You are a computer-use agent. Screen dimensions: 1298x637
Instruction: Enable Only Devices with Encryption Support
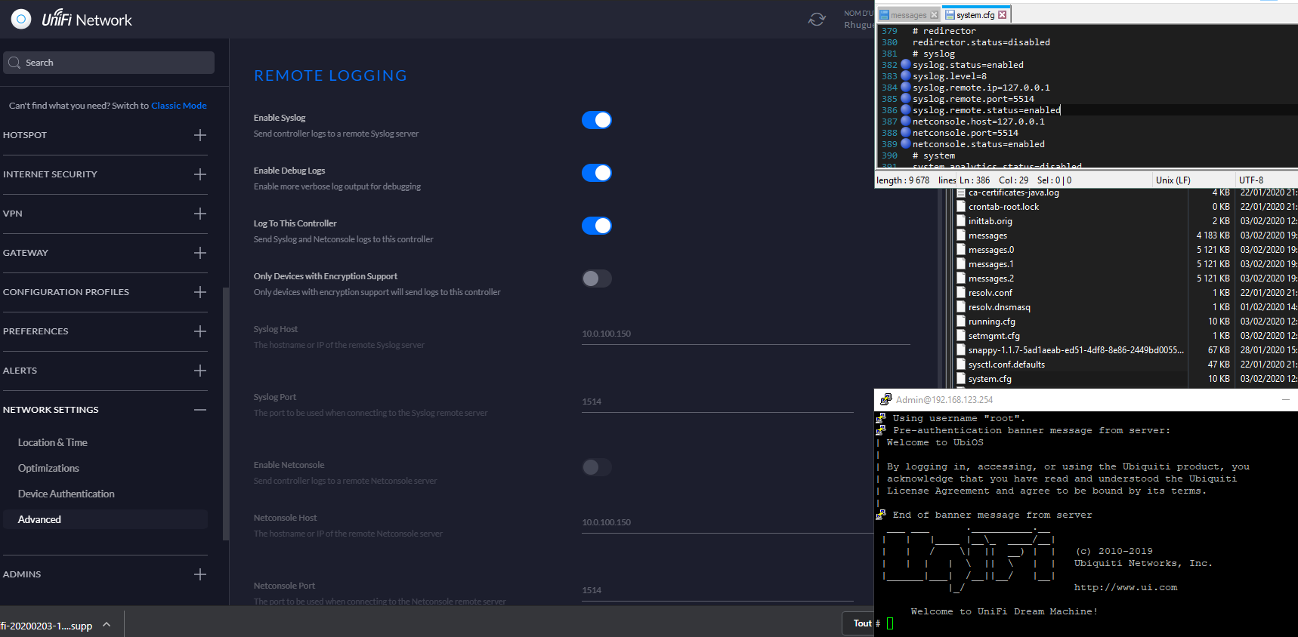point(596,278)
